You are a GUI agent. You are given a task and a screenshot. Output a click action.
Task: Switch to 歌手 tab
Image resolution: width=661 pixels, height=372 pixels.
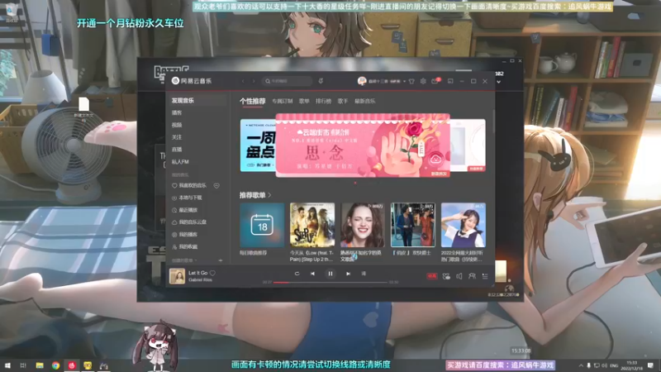tap(343, 101)
